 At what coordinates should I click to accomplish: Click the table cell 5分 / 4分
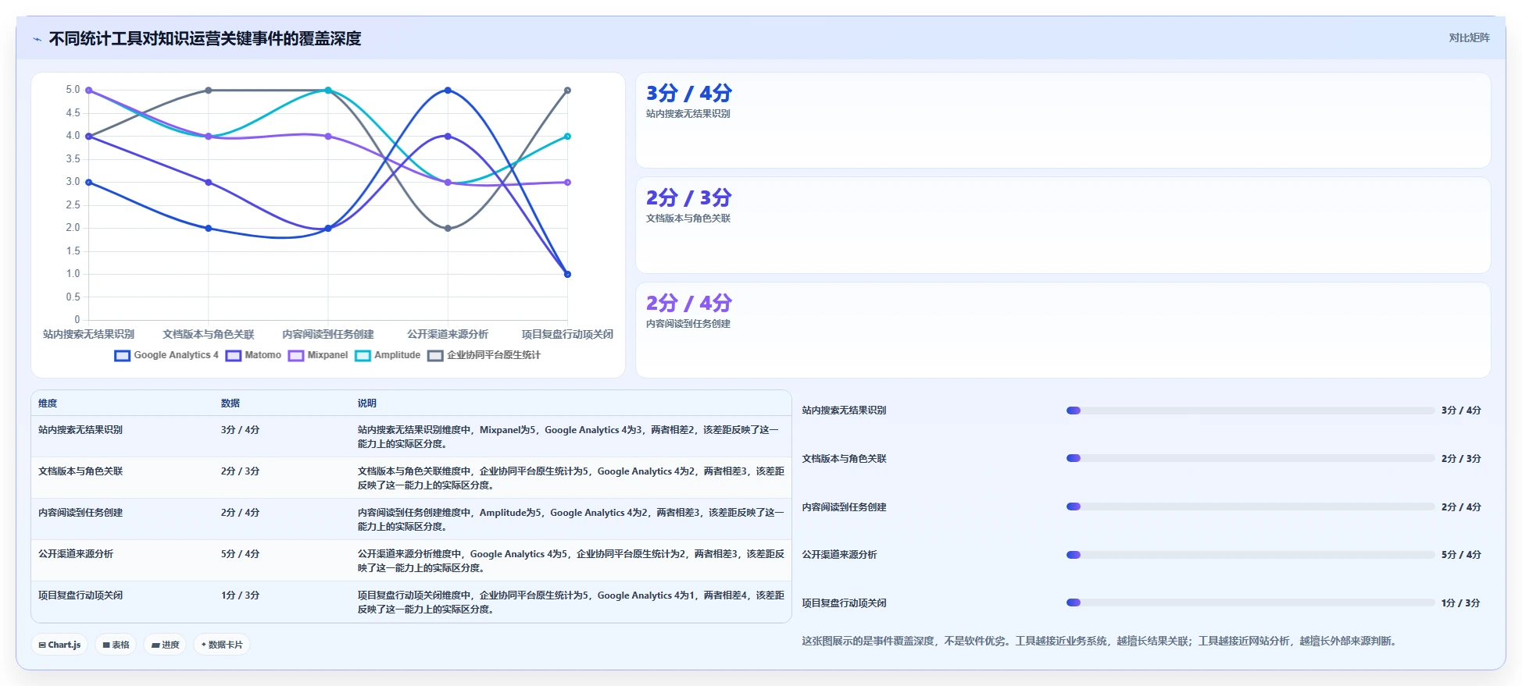[x=240, y=554]
